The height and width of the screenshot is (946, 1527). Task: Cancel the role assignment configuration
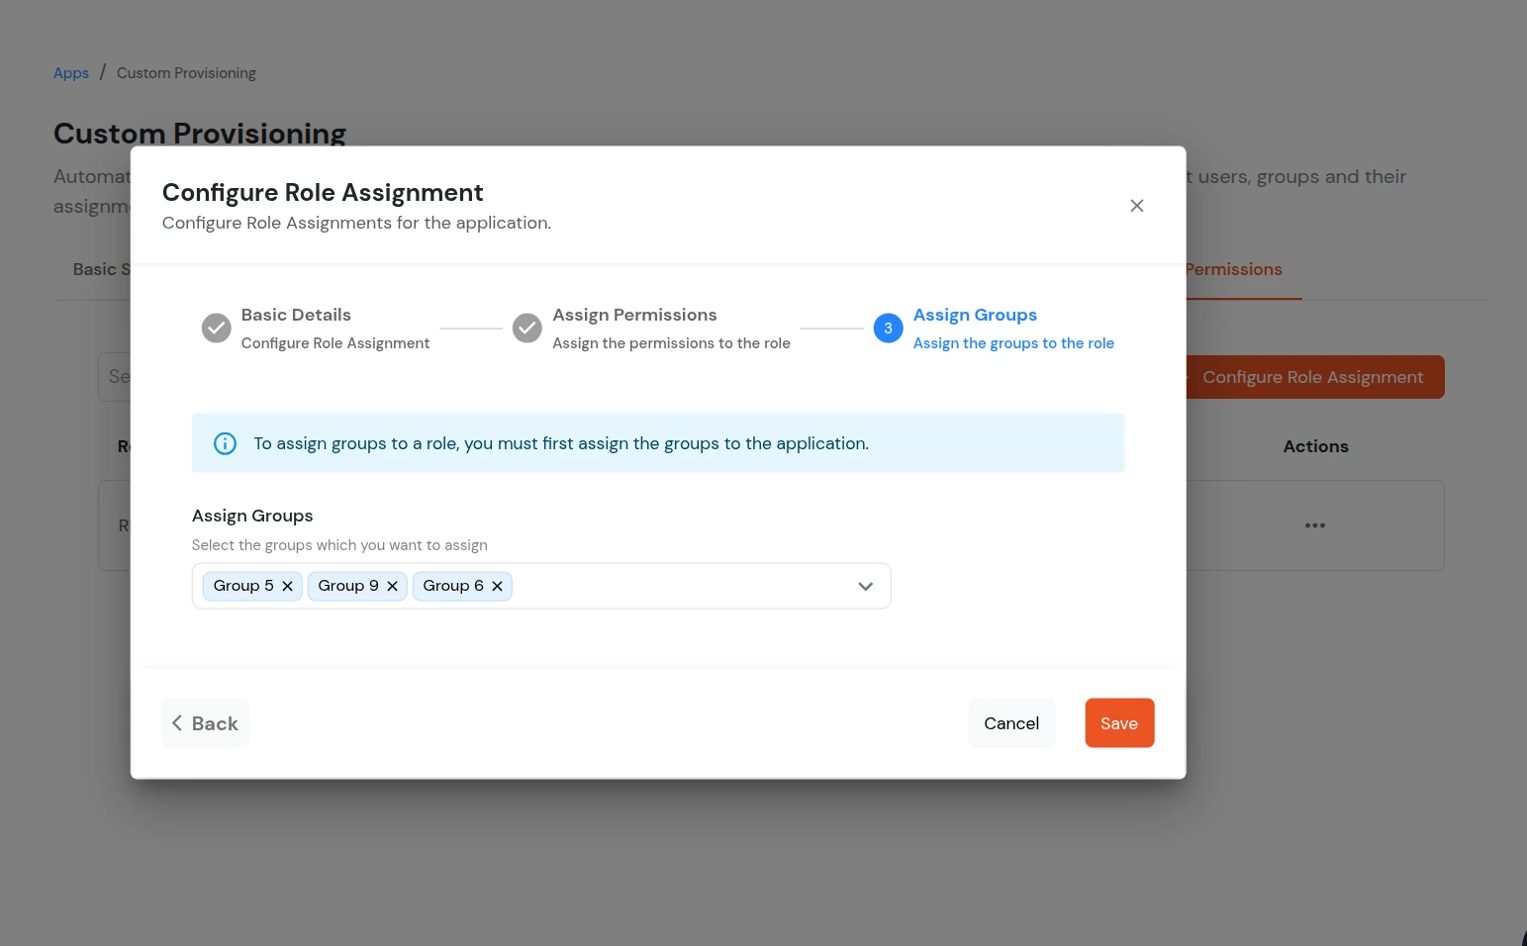[x=1011, y=722]
